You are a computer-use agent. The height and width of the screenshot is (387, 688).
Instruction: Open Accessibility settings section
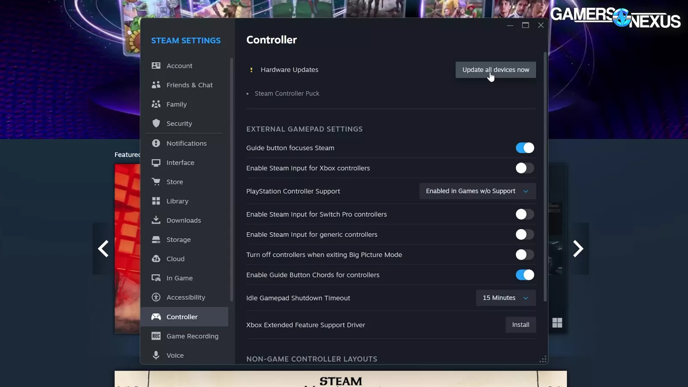(x=184, y=297)
